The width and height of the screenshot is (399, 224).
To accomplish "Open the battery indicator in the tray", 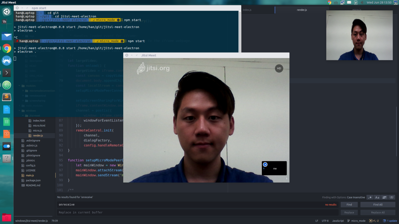I will coord(356,2).
